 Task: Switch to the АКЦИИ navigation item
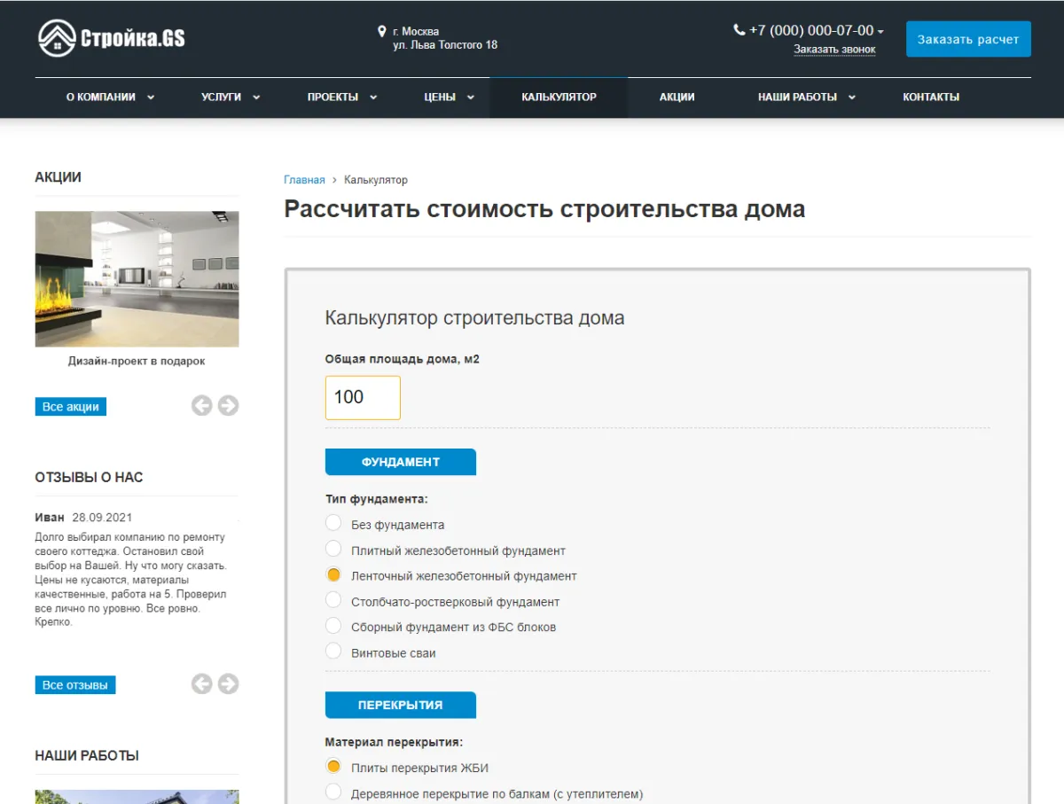tap(676, 98)
